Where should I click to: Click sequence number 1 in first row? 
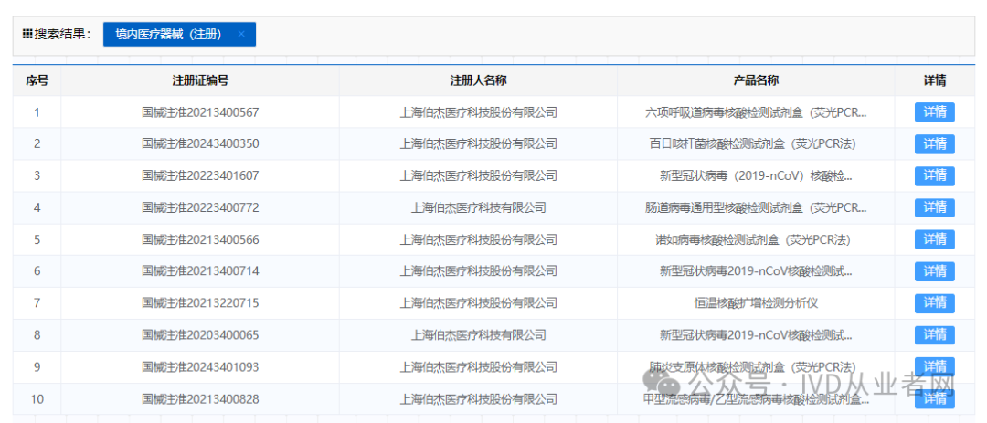37,112
